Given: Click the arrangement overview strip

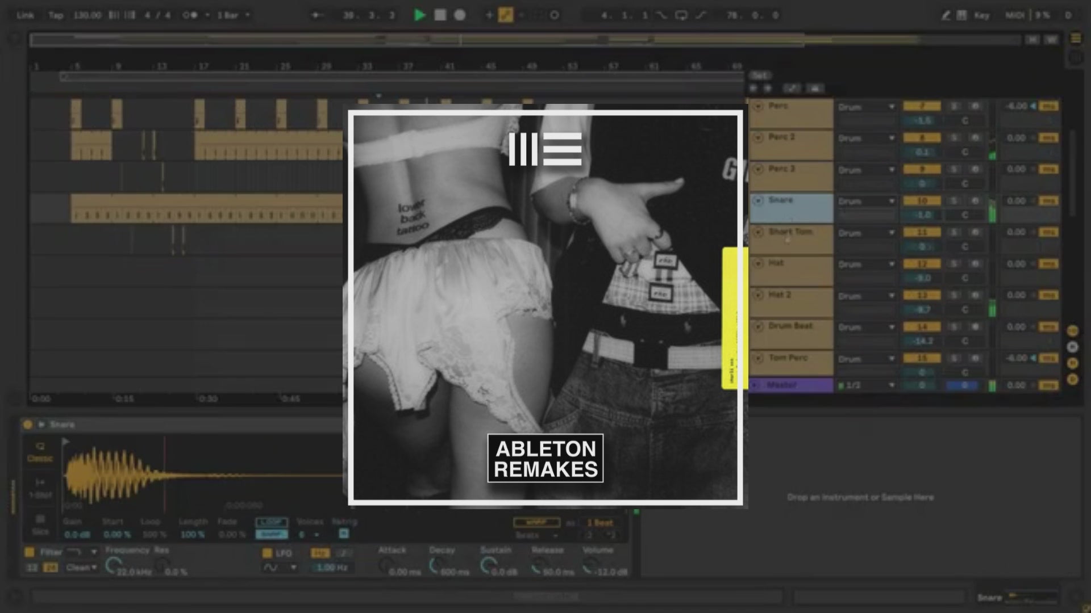Looking at the screenshot, I should pyautogui.click(x=526, y=39).
